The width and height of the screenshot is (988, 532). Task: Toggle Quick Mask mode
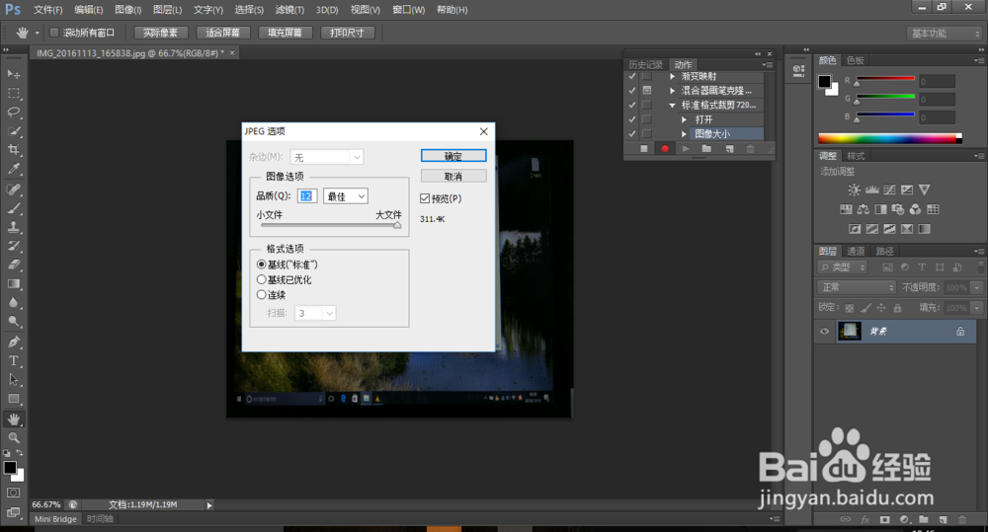tap(13, 493)
